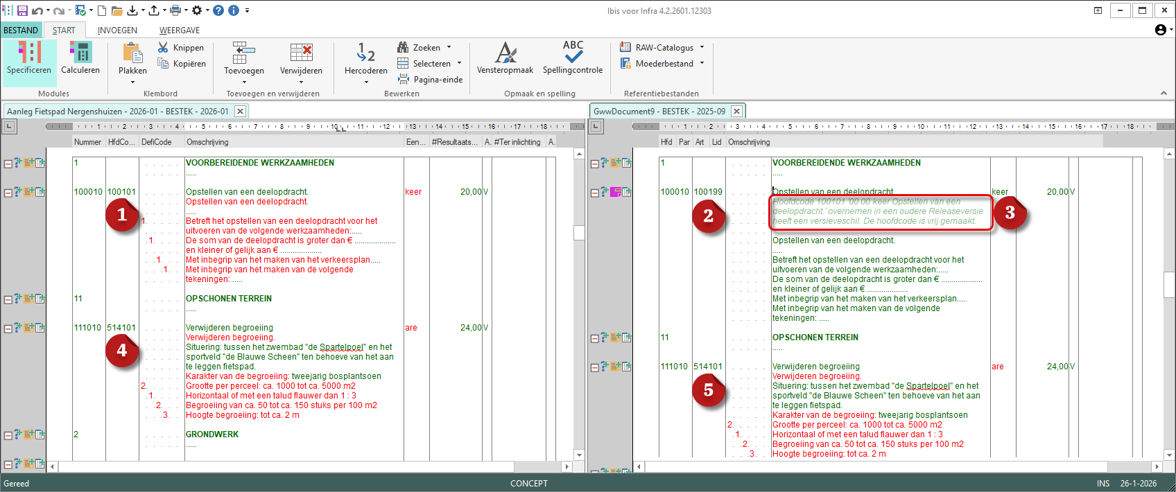
Task: Collapse the ribbon with the chevron arrow
Action: coord(1163,94)
